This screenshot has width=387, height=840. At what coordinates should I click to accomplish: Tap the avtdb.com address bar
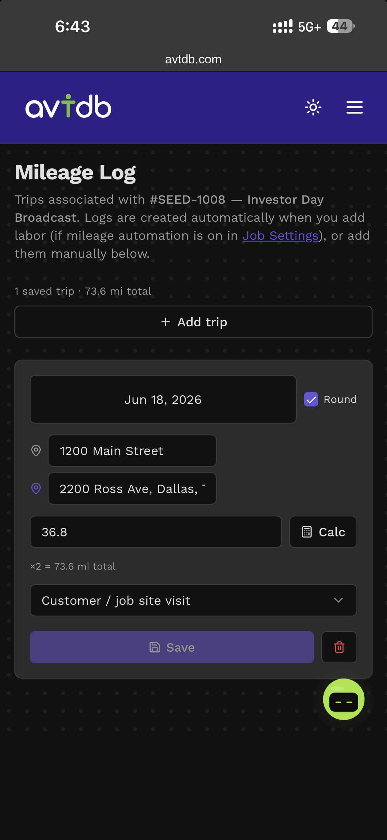(193, 59)
